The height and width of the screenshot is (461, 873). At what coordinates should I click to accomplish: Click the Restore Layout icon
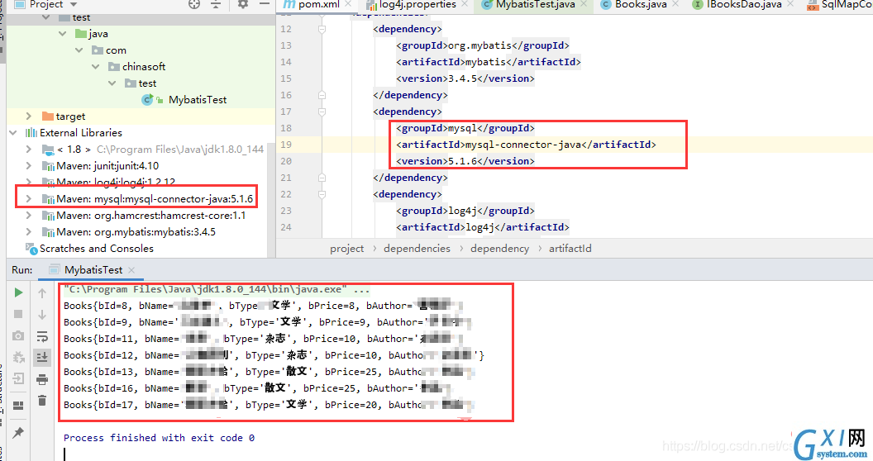click(18, 406)
